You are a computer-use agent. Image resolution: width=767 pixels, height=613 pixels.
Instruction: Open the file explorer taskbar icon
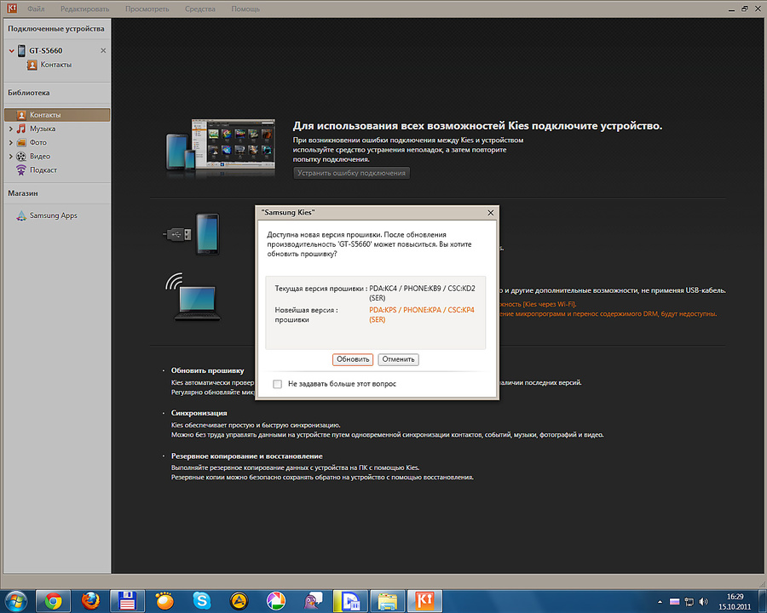pyautogui.click(x=388, y=601)
